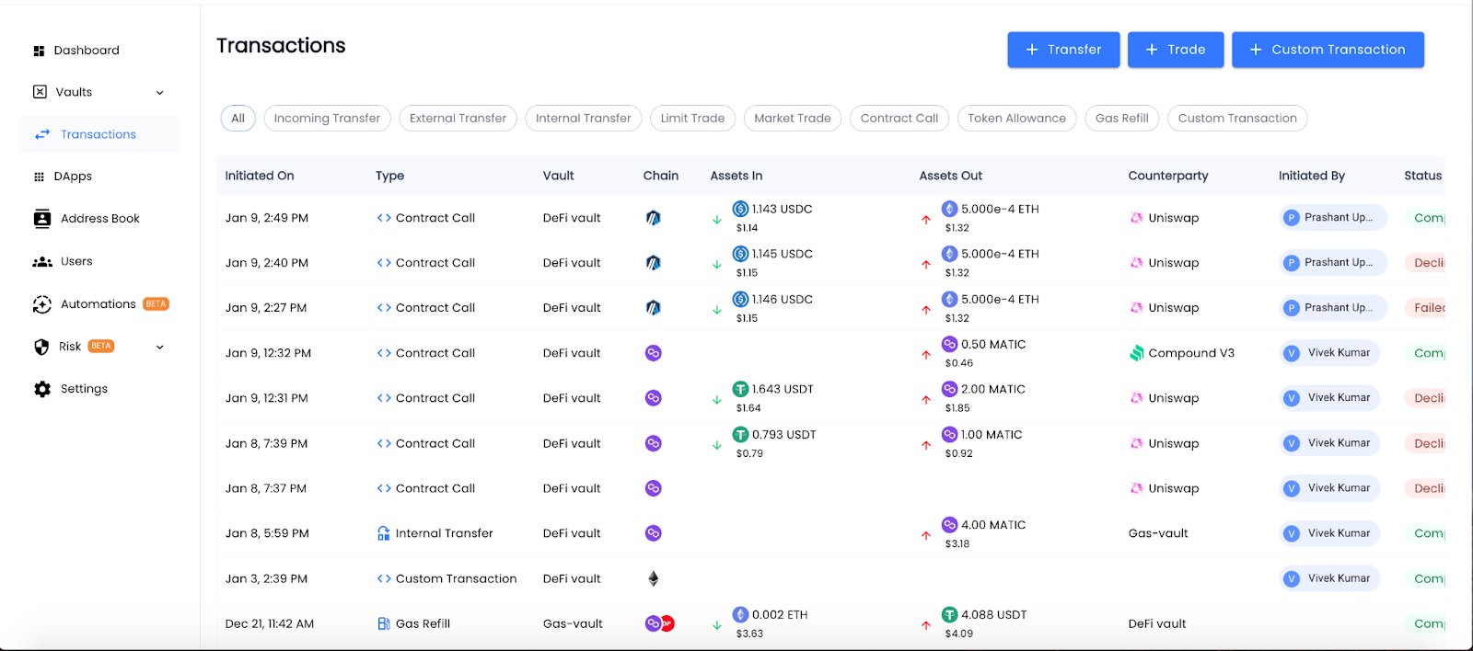Click the Address Book icon
This screenshot has height=651, width=1473.
(42, 219)
